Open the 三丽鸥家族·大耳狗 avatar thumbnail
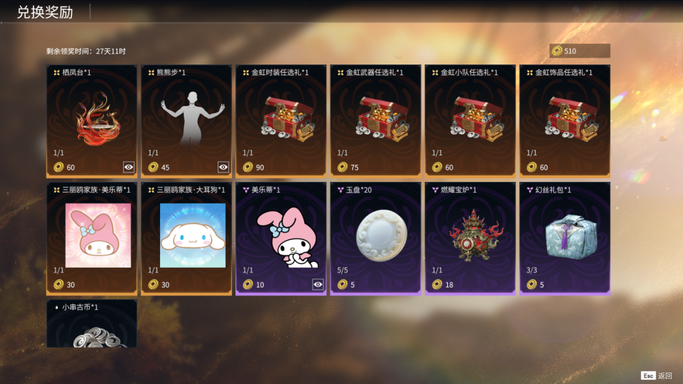683x384 pixels. 192,236
